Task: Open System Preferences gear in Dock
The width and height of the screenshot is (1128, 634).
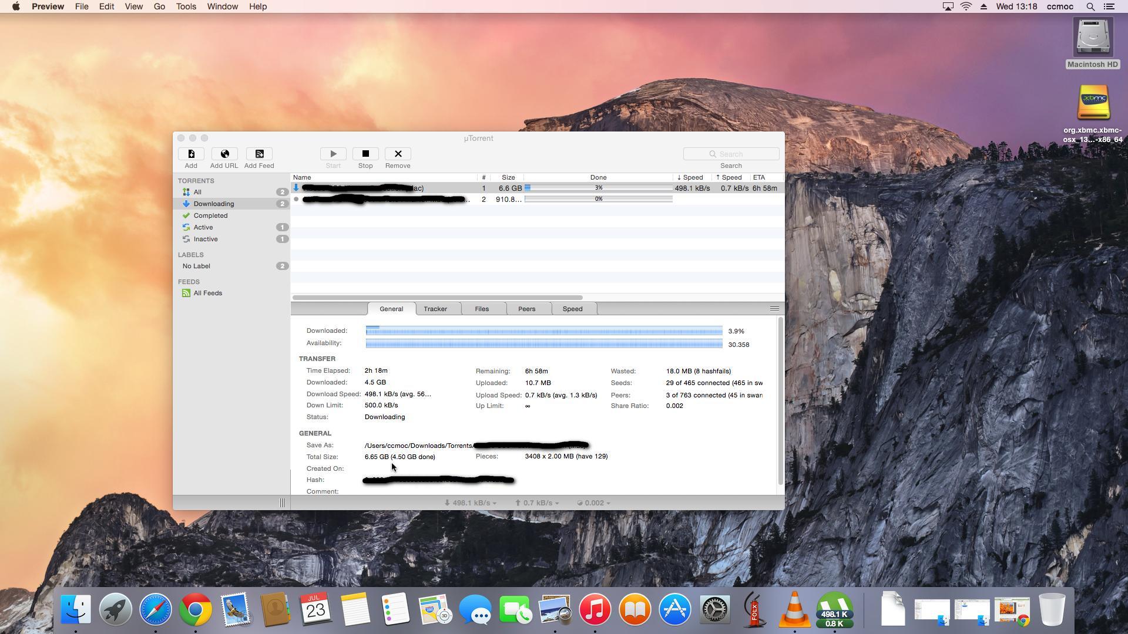Action: point(715,609)
